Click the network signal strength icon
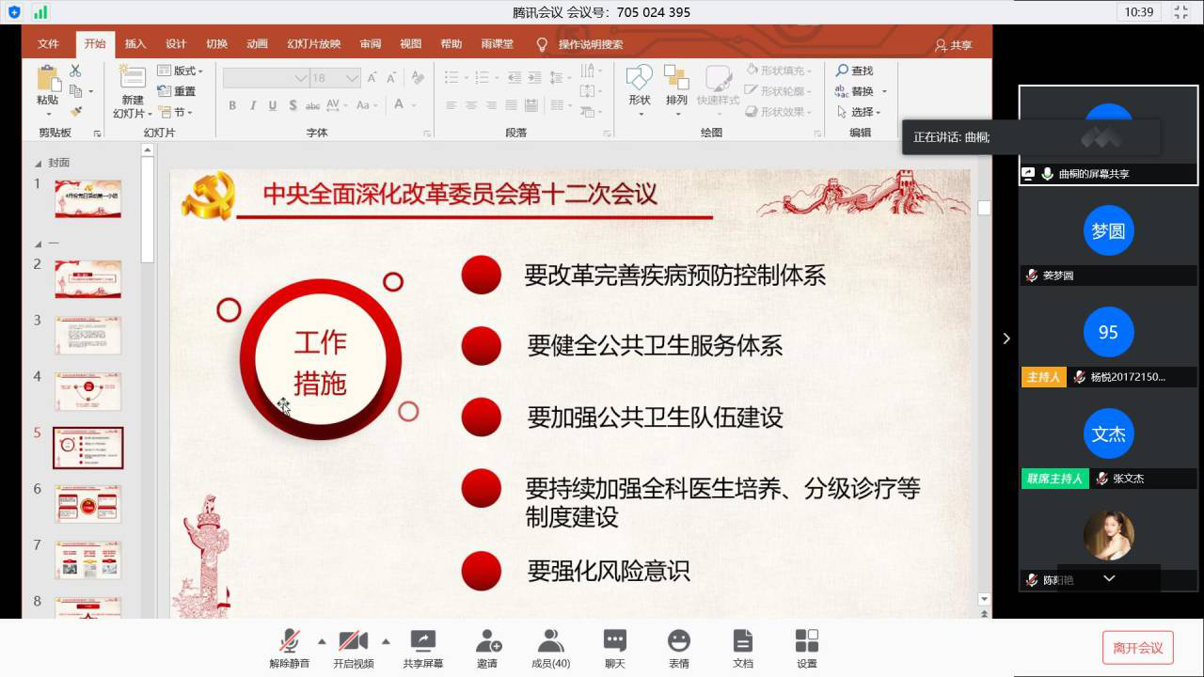Image resolution: width=1204 pixels, height=677 pixels. [40, 12]
